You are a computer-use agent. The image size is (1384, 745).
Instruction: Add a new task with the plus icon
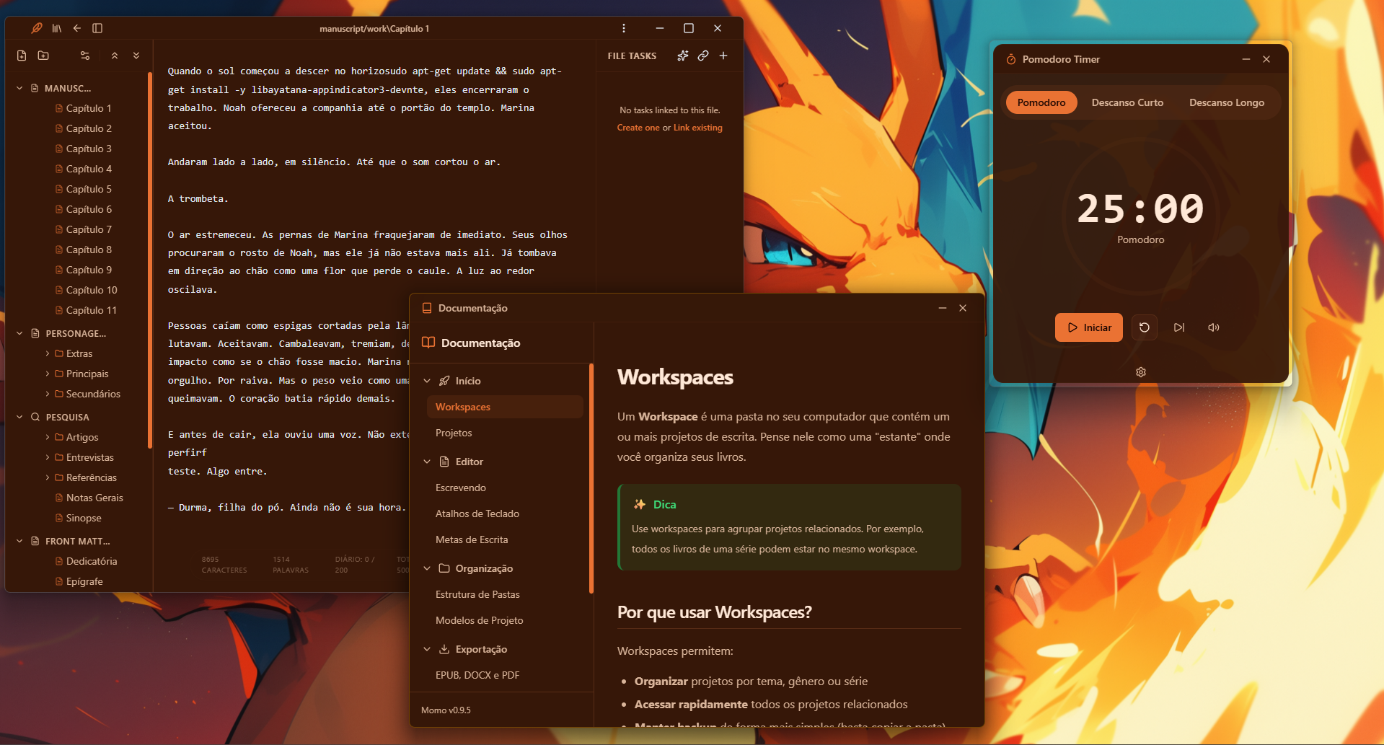pos(723,56)
